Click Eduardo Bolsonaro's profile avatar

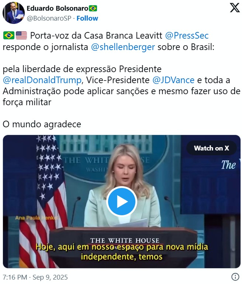(13, 13)
